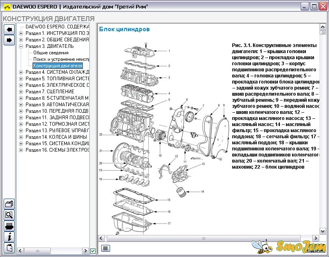Click the exit door icon
The height and width of the screenshot is (257, 329).
9,248
